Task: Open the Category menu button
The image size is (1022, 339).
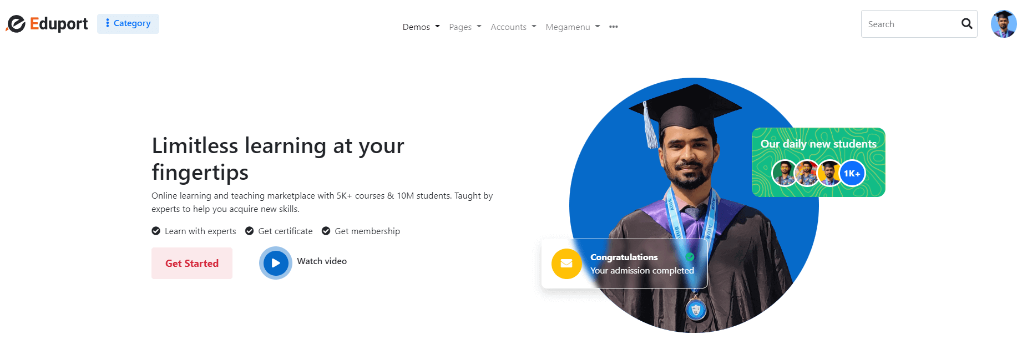Action: pos(128,23)
